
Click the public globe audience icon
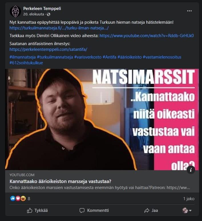pyautogui.click(x=49, y=14)
